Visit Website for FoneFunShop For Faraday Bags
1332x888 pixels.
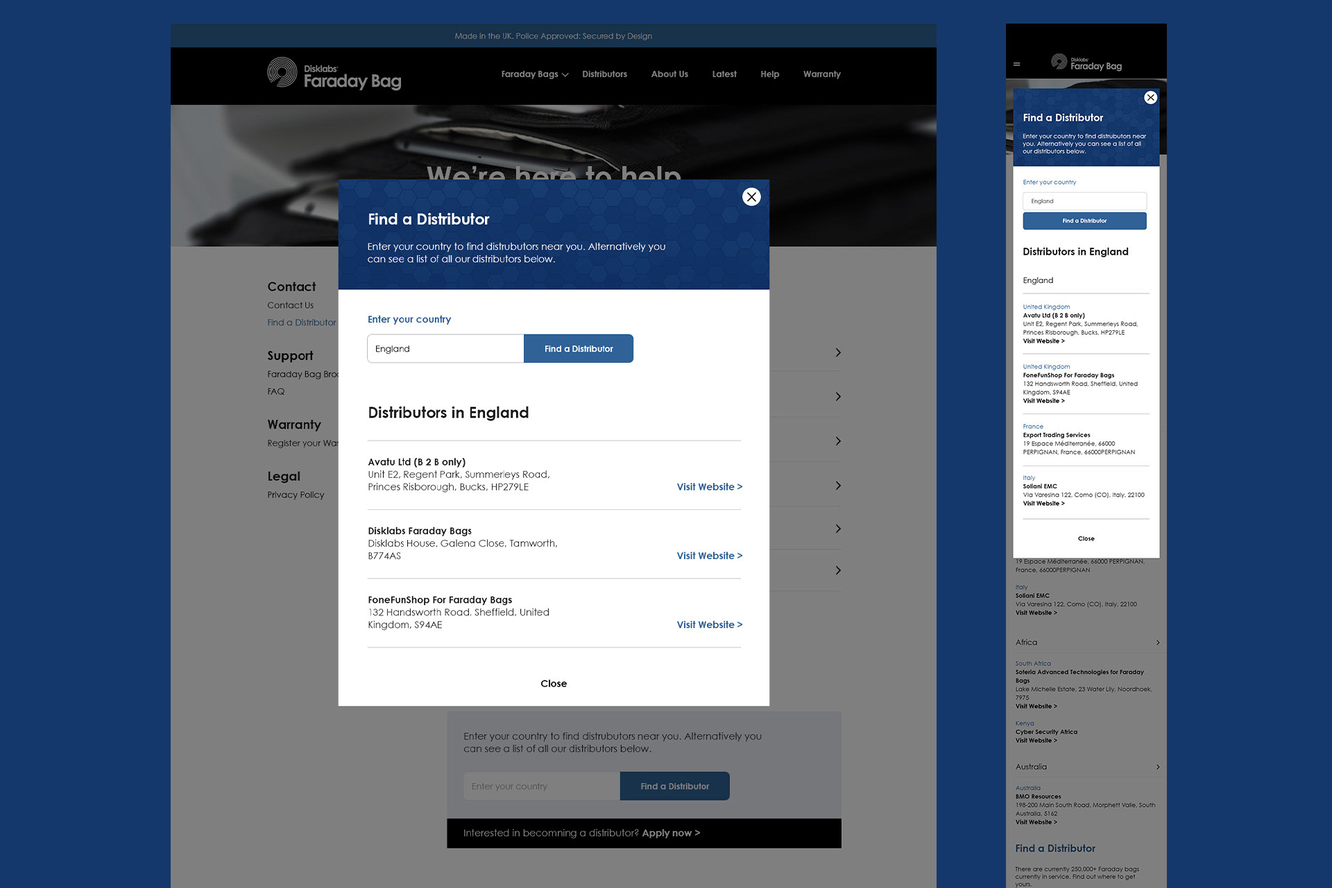tap(709, 625)
